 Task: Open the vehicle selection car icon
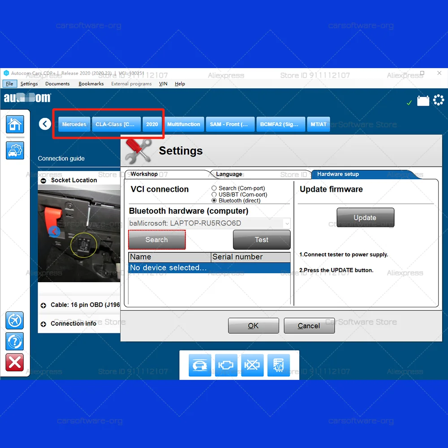[15, 150]
